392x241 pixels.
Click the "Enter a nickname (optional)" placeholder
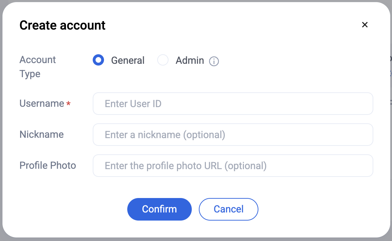(165, 135)
